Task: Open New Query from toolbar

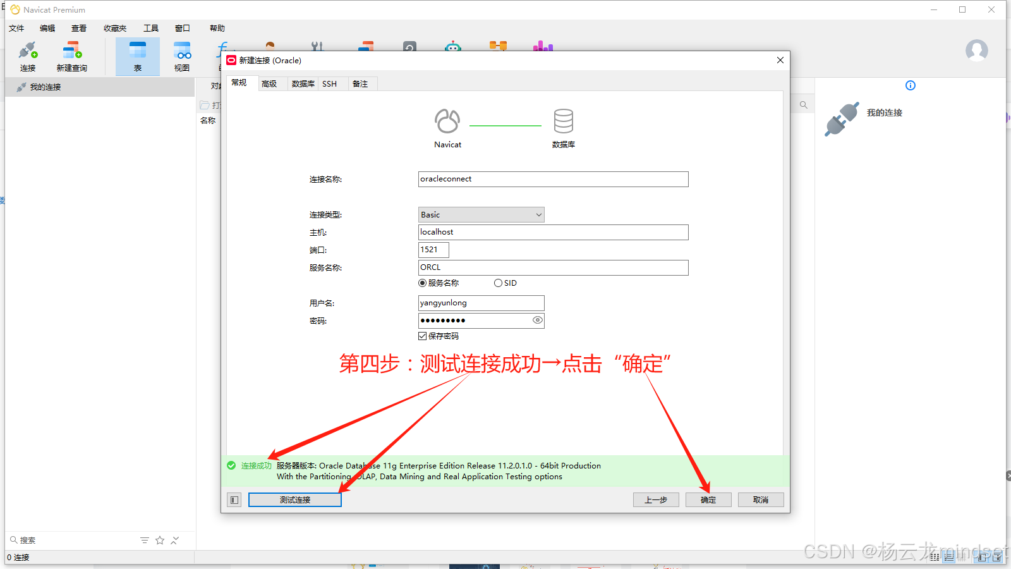Action: (x=72, y=56)
